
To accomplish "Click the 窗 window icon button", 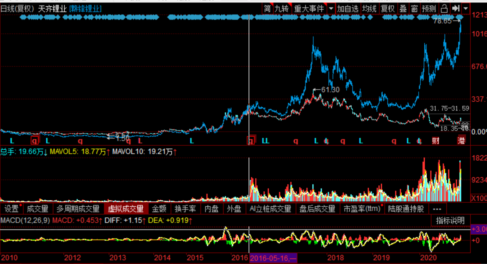I will pos(414,8).
